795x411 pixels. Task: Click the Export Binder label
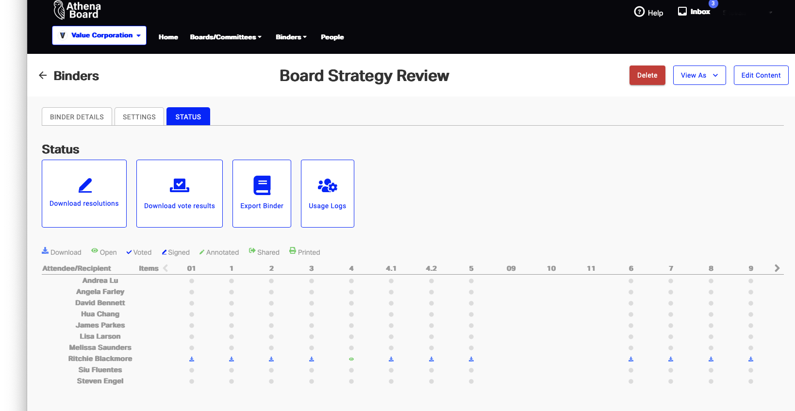262,206
